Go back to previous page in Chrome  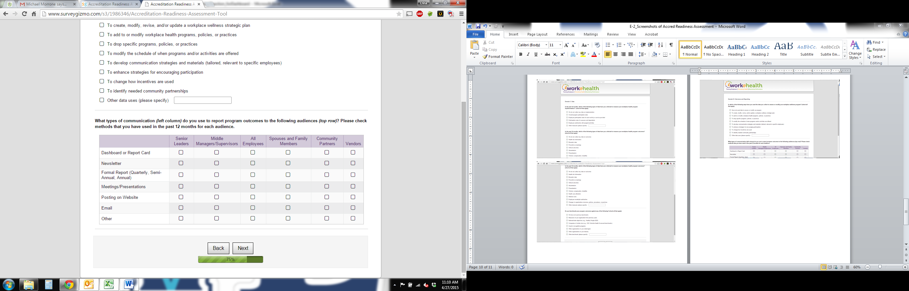click(x=5, y=14)
